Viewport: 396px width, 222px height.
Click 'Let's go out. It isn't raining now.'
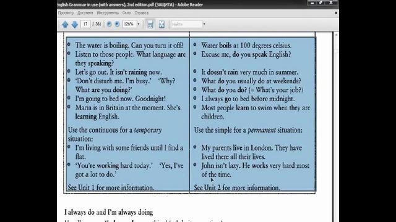point(118,72)
